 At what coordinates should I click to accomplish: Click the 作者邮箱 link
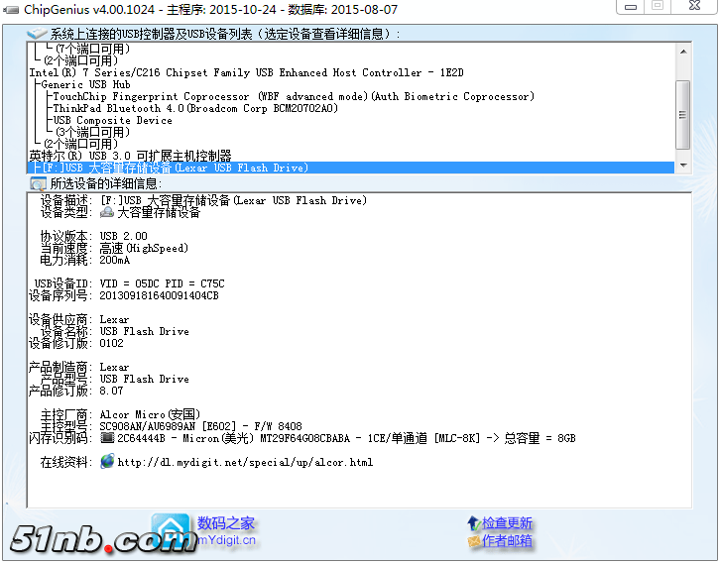point(507,541)
